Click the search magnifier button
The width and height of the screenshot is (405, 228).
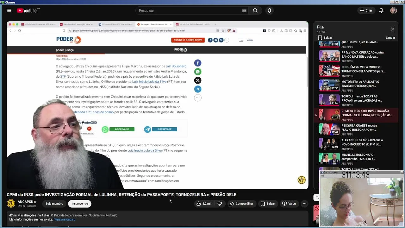(x=255, y=10)
